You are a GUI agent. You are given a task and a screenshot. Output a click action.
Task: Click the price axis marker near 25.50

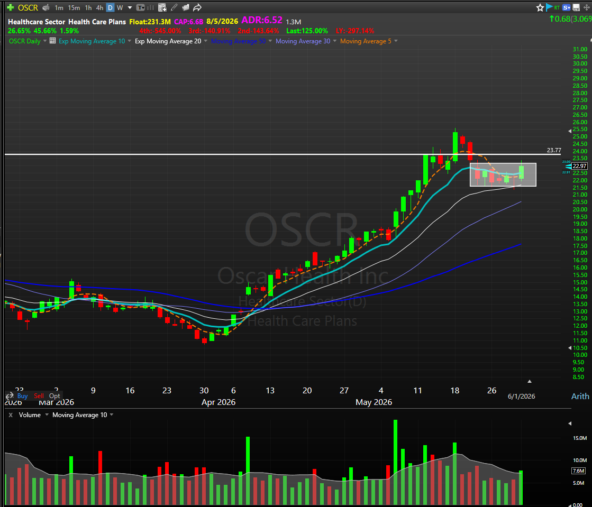(x=570, y=131)
